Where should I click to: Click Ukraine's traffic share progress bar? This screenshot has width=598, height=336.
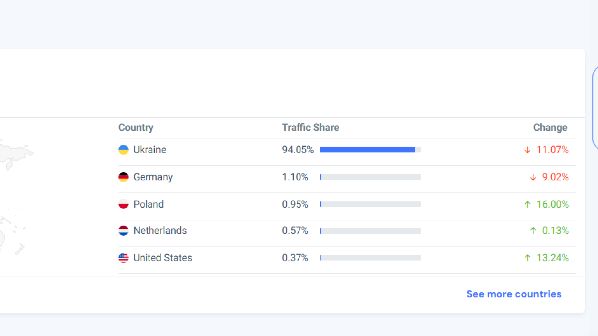(370, 150)
